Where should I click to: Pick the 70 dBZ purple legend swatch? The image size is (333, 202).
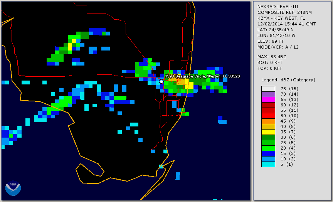point(268,94)
